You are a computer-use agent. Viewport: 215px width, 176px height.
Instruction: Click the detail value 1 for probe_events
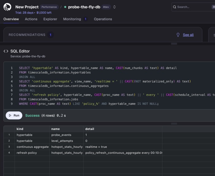pyautogui.click(x=86, y=135)
